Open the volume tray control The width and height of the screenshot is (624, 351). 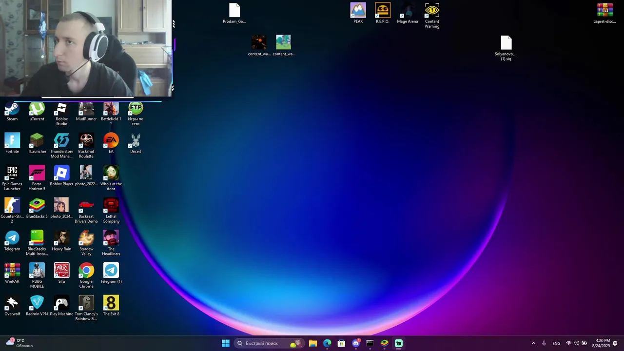pyautogui.click(x=576, y=343)
